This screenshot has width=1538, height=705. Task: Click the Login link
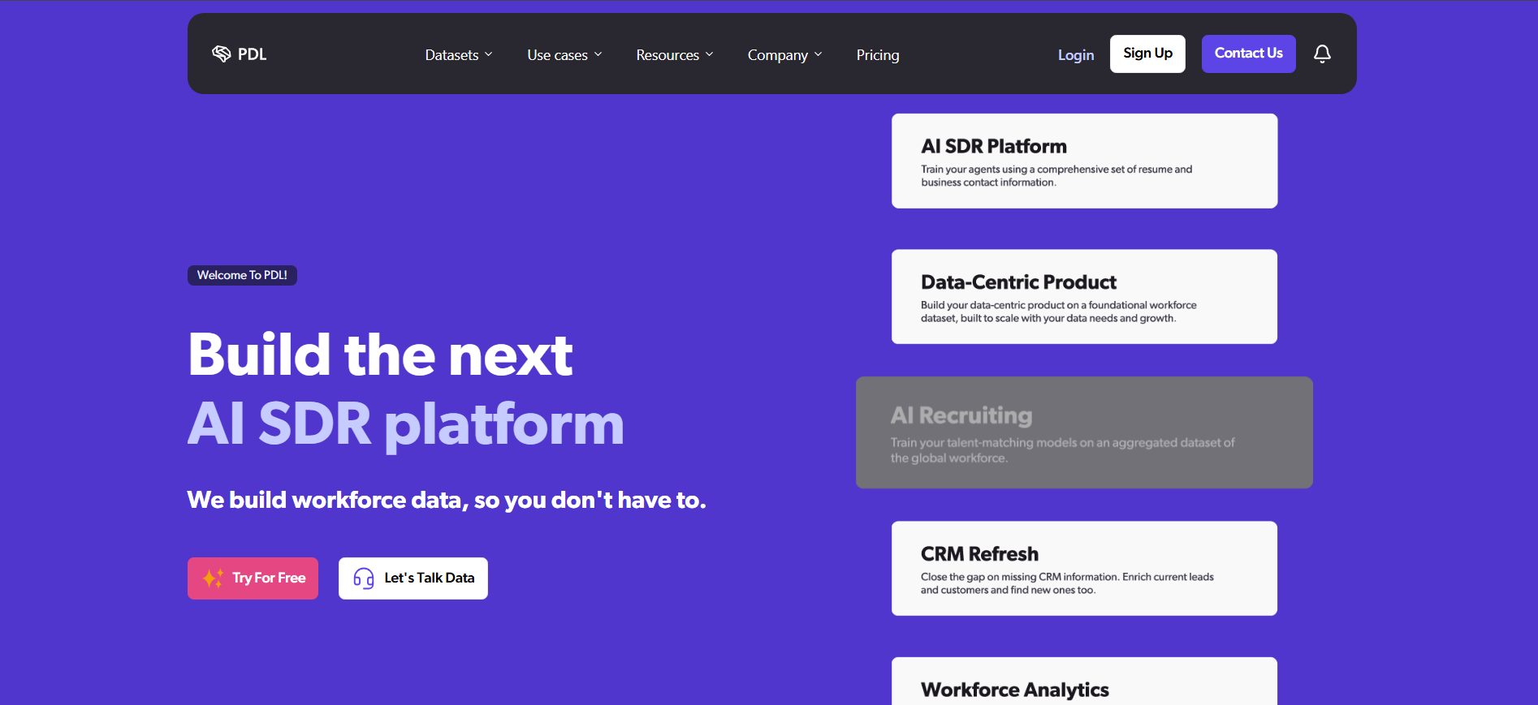coord(1076,54)
